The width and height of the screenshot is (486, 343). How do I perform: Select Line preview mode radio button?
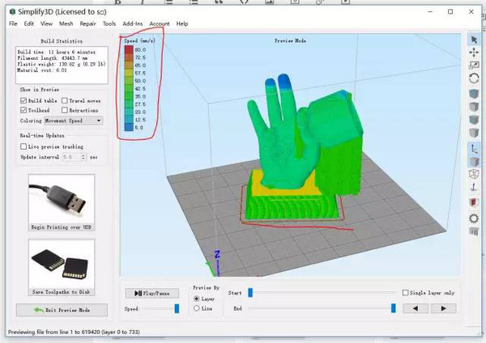[x=198, y=308]
